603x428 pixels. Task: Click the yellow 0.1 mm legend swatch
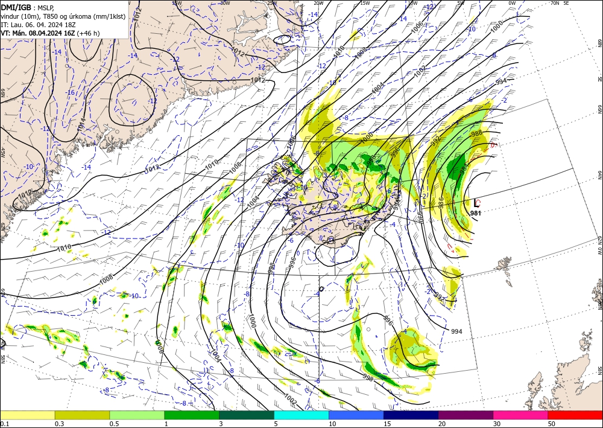click(x=27, y=415)
